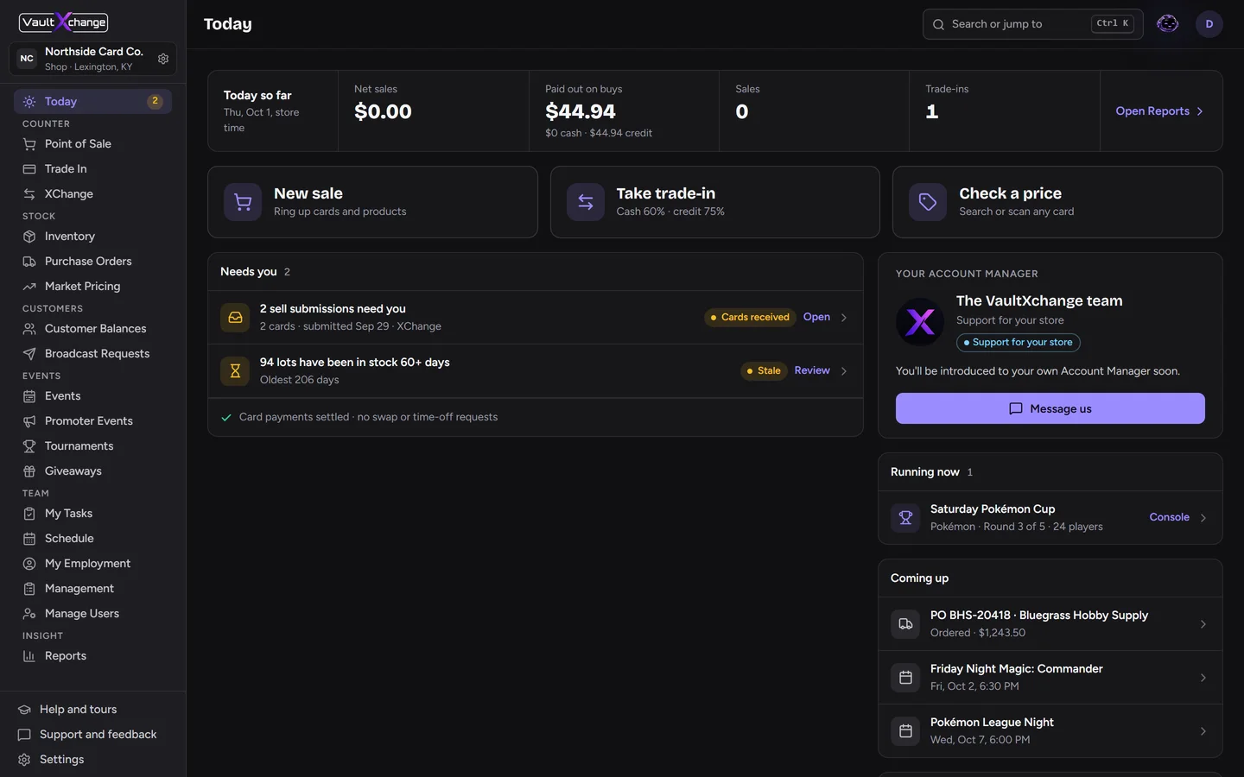Open Saturday Pokémon Cup row chevron

click(x=1203, y=518)
